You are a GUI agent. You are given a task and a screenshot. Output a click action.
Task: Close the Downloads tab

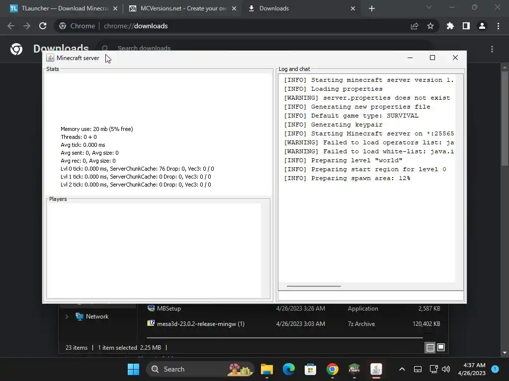pyautogui.click(x=353, y=9)
